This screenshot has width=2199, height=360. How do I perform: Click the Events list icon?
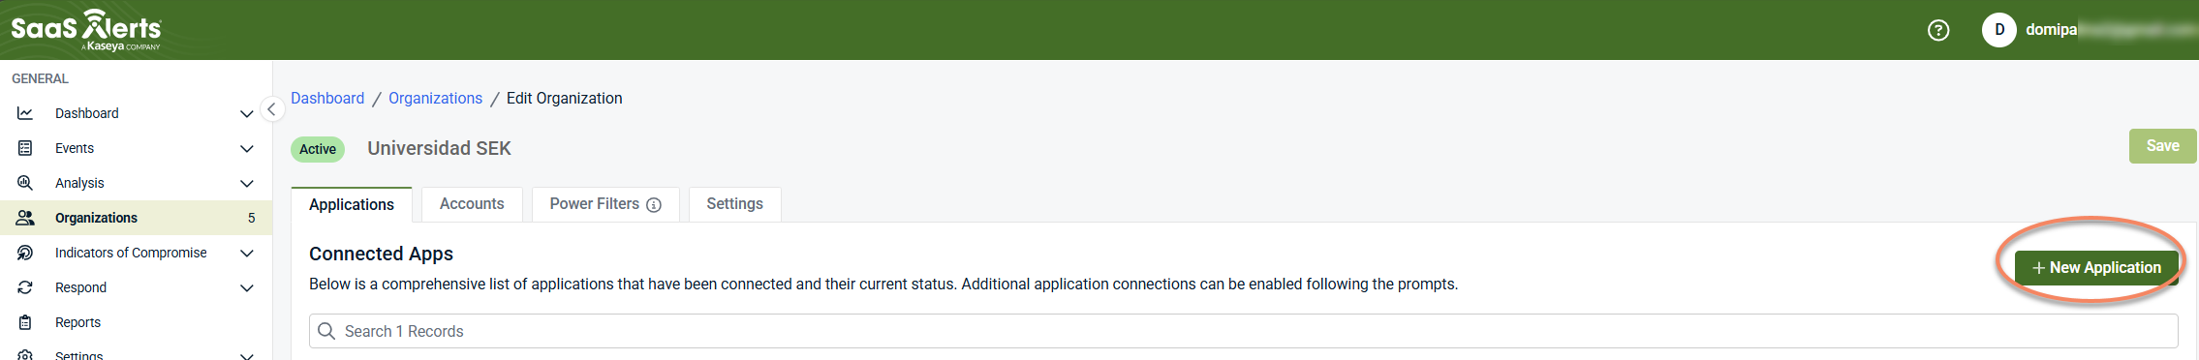point(25,148)
